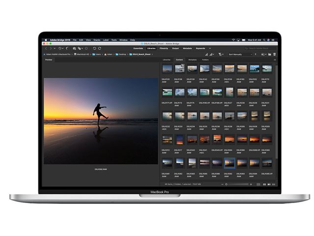Click the Go back arrow in toolbar

[x=46, y=48]
